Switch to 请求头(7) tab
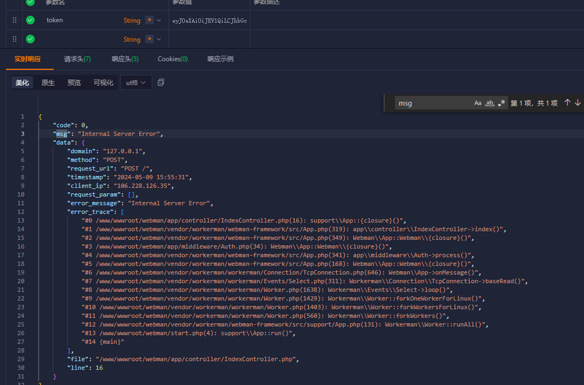The width and height of the screenshot is (584, 385). coord(77,59)
